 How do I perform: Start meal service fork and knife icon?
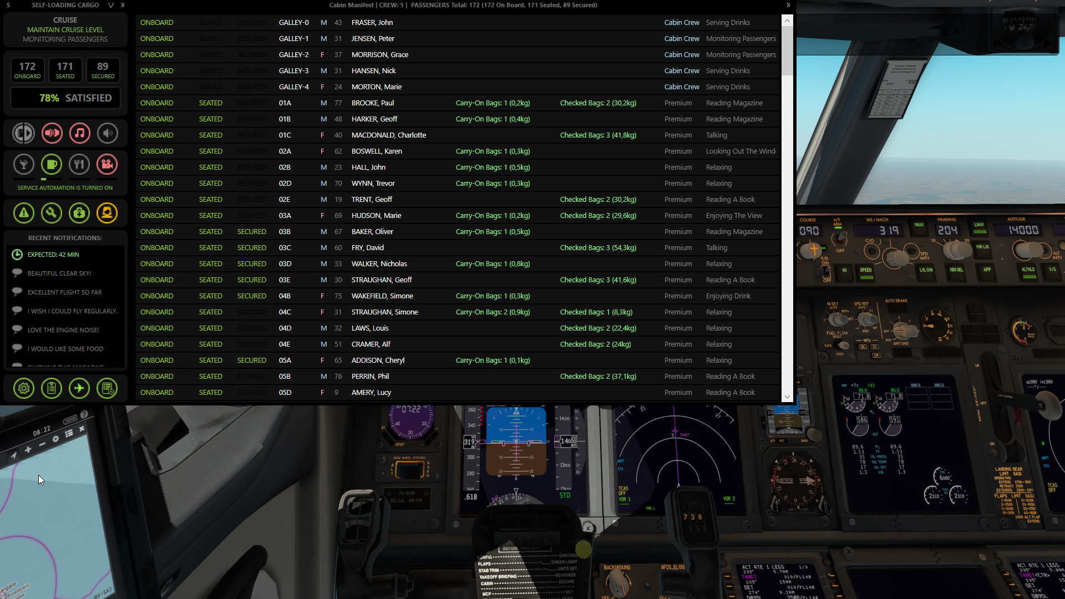pyautogui.click(x=79, y=164)
